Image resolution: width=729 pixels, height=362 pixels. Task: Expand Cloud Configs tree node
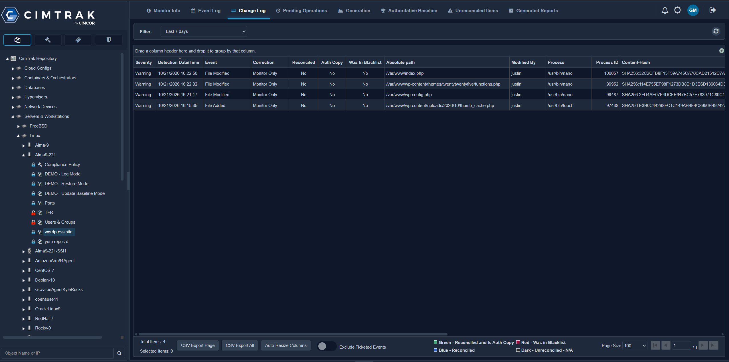tap(13, 68)
